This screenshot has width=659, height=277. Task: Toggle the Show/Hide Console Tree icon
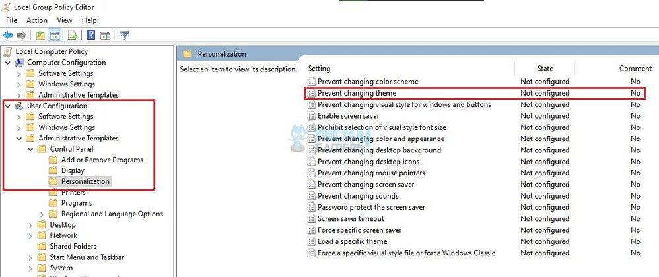[x=54, y=36]
